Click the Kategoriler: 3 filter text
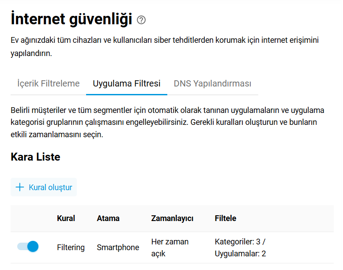343x270 pixels. 240,242
